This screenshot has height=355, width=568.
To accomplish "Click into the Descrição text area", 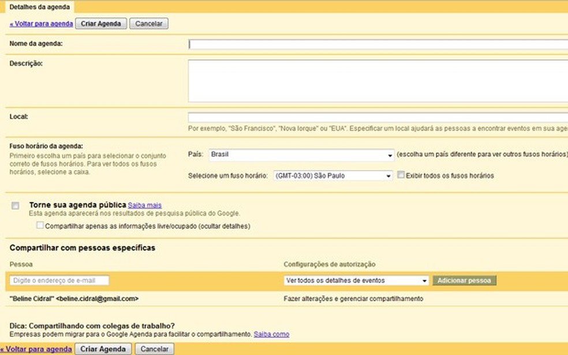I will [x=378, y=81].
